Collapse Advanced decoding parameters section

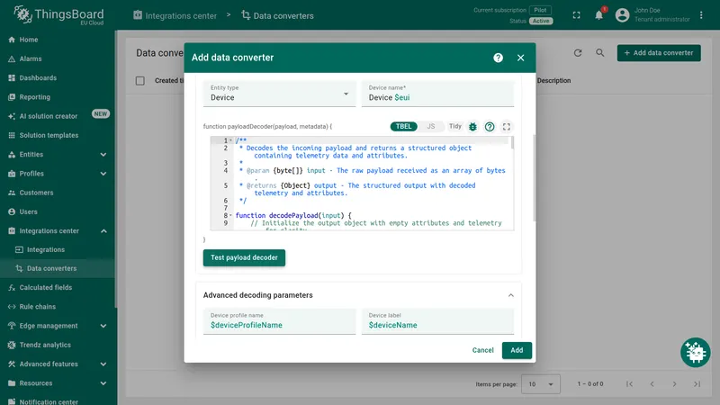[x=510, y=295]
